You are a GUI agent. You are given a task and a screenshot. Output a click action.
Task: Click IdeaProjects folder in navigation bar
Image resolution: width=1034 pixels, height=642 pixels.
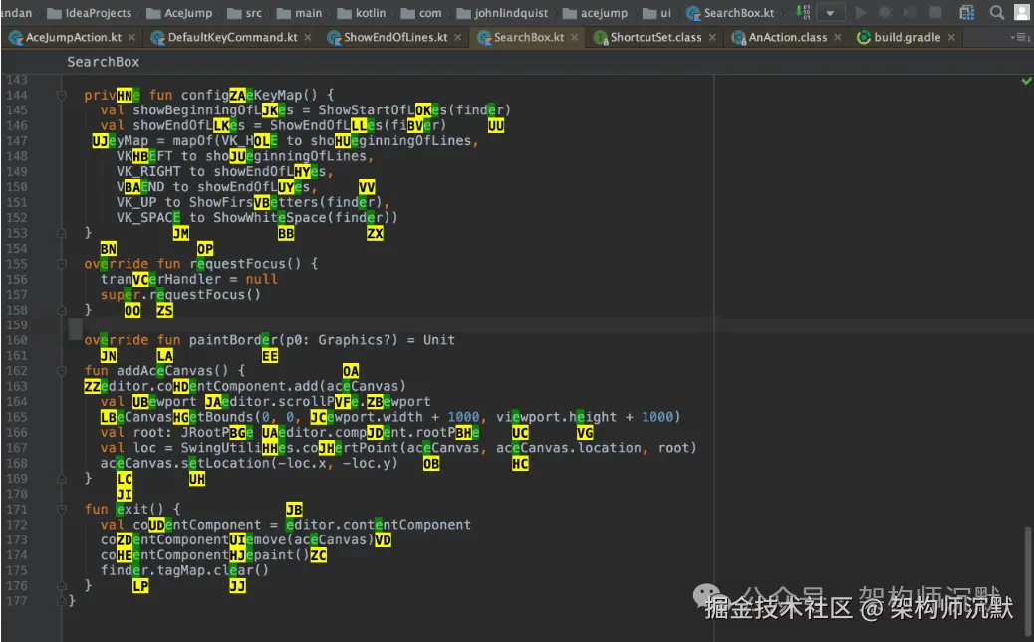(89, 13)
